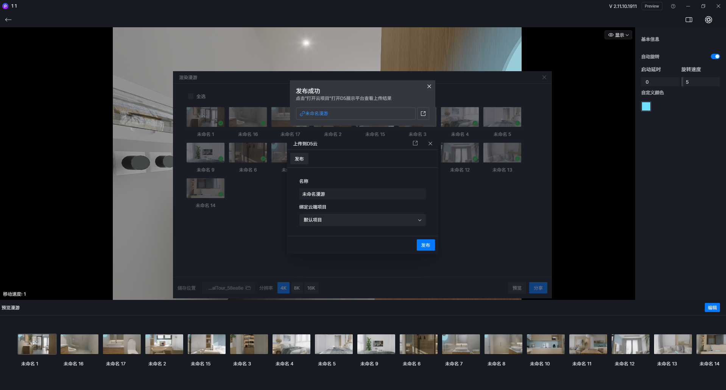The height and width of the screenshot is (390, 726).
Task: Click the 名称 input containing 未命名漫游
Action: (362, 194)
